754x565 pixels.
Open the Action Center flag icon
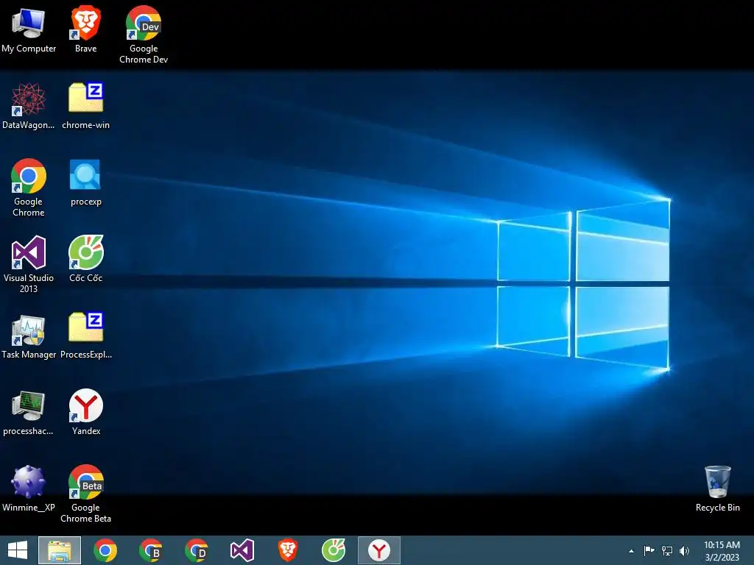649,550
